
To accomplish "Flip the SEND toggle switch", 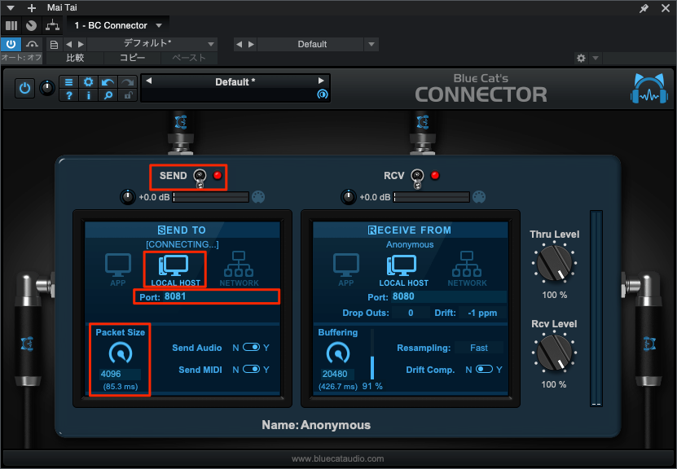I will pos(200,178).
